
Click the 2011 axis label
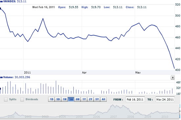pyautogui.click(x=27, y=73)
